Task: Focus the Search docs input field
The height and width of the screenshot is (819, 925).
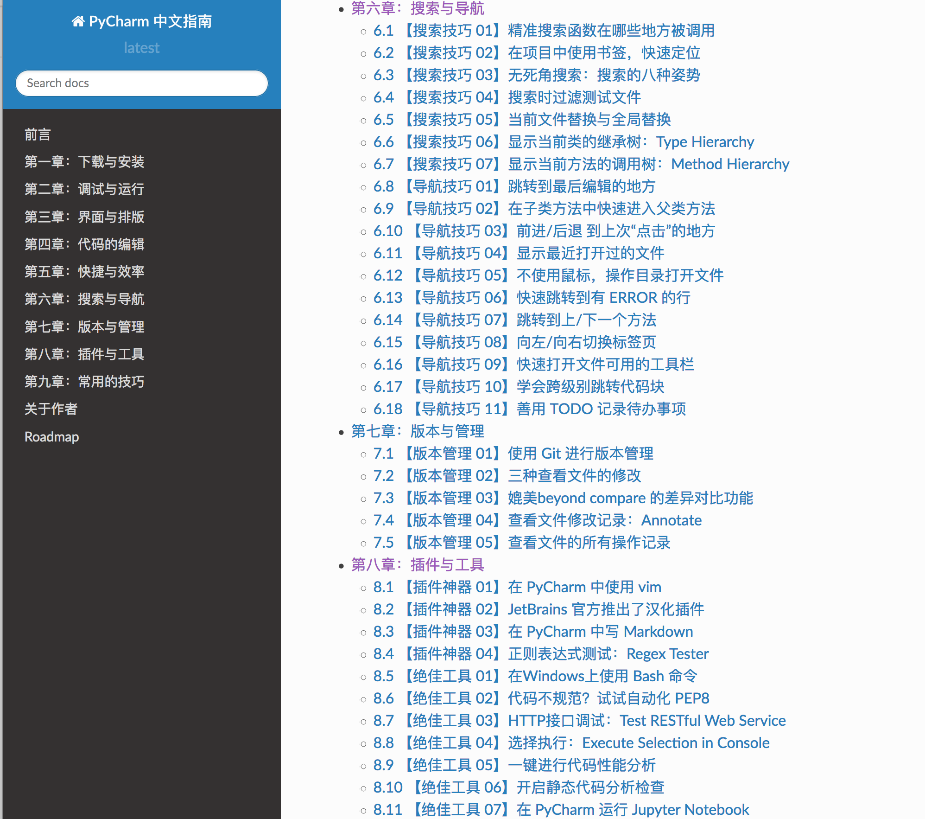Action: 142,83
